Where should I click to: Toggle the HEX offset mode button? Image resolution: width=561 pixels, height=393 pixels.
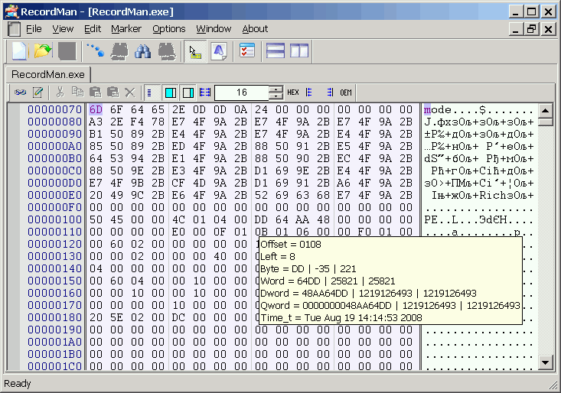click(x=293, y=93)
